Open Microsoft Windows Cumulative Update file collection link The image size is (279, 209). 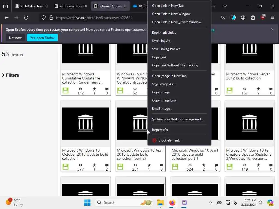pos(83,78)
